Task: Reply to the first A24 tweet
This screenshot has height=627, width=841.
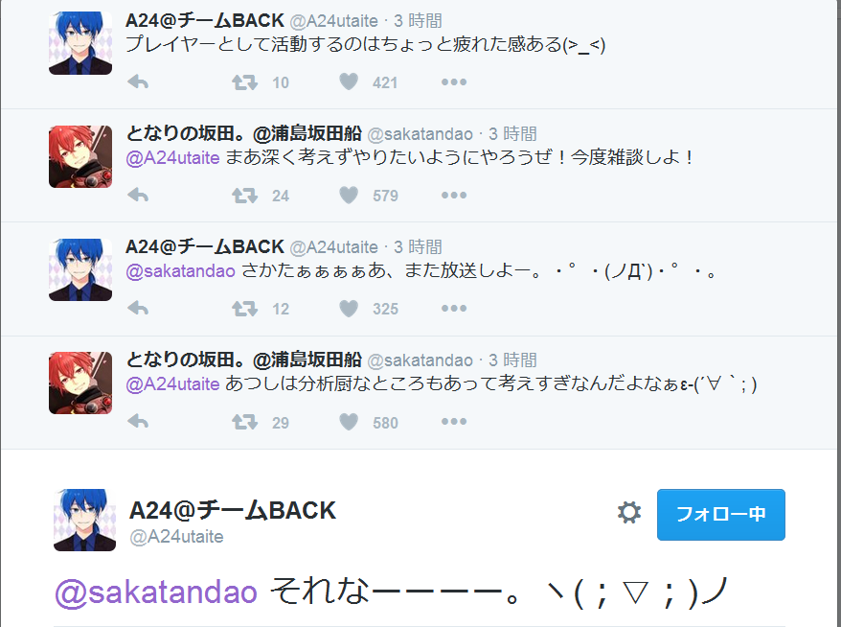Action: pos(138,82)
